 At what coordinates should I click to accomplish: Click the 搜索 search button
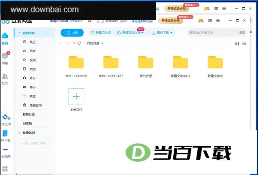(242, 33)
